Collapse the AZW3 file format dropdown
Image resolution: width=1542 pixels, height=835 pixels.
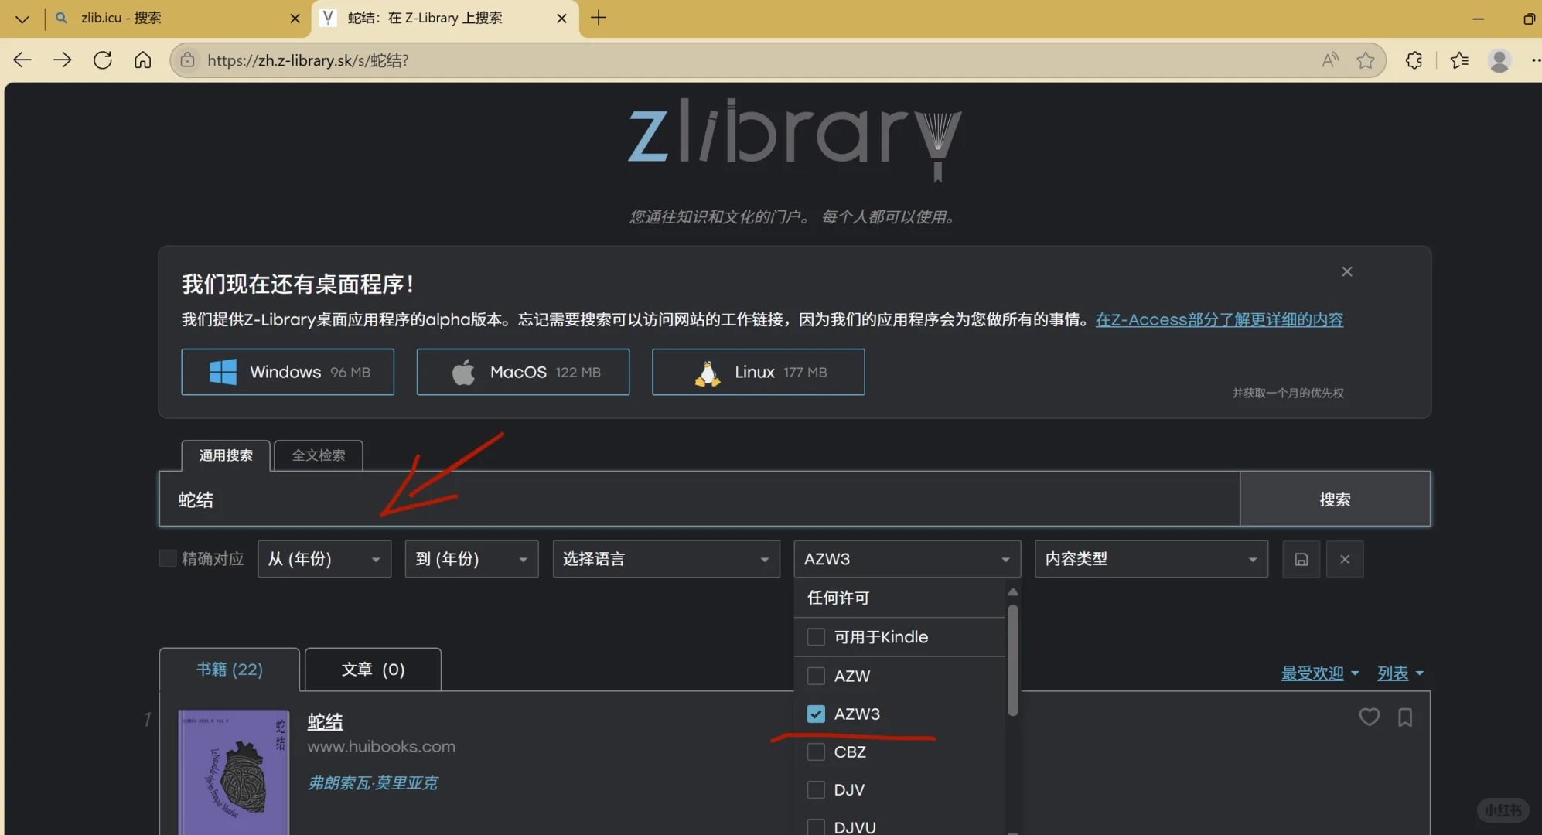click(x=907, y=559)
